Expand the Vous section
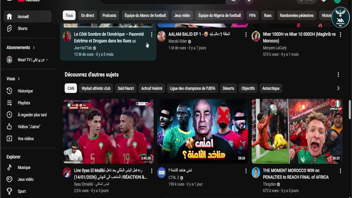Viewport: 352px width, 198px height. pos(13,79)
